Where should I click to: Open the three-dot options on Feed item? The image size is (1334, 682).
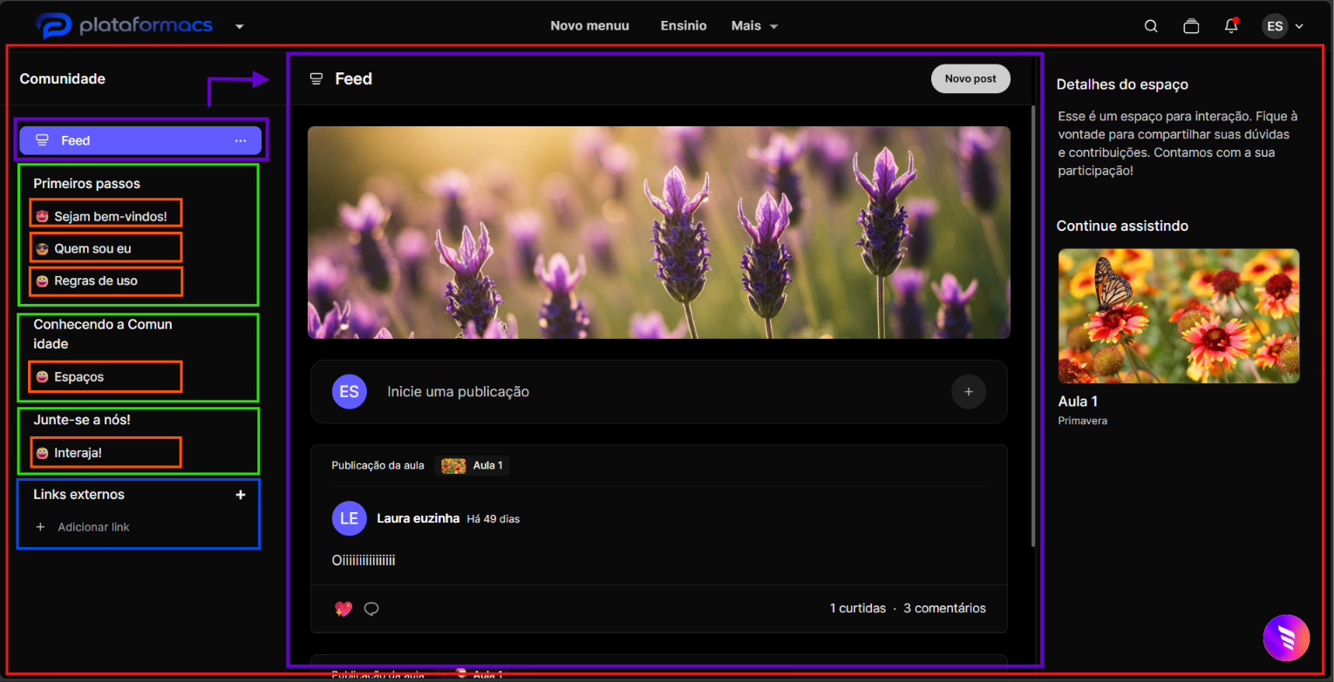[241, 140]
